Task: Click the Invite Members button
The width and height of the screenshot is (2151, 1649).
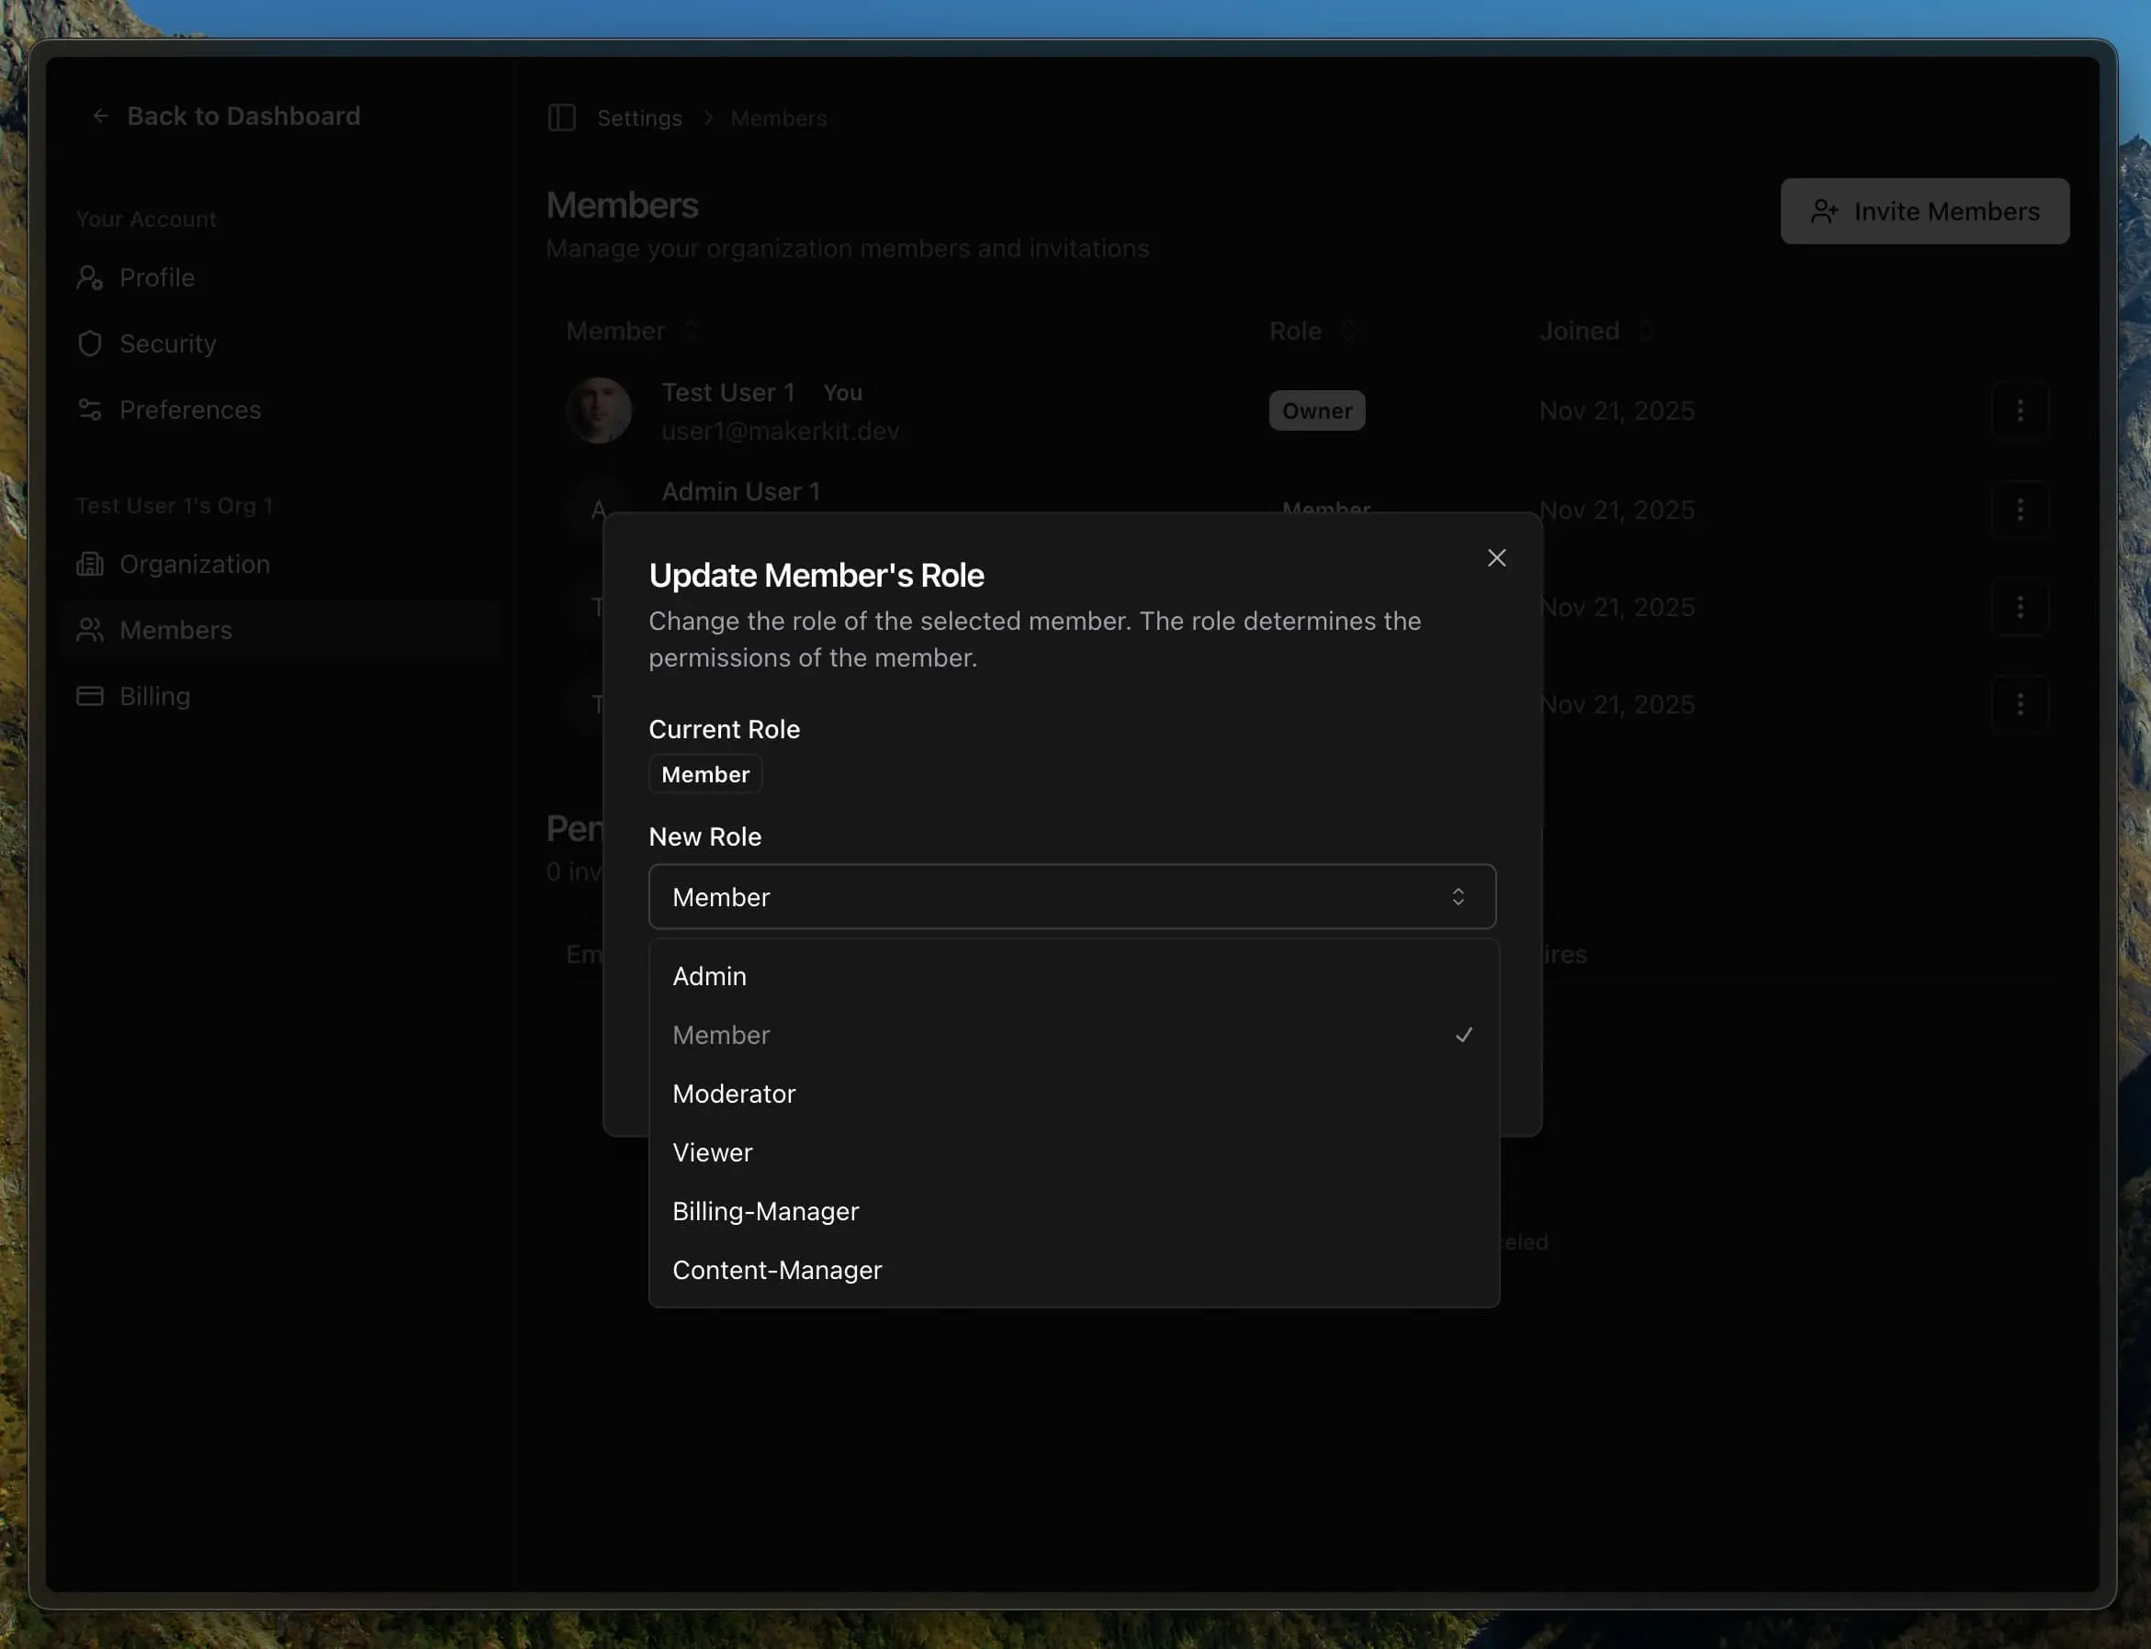Action: [1924, 211]
